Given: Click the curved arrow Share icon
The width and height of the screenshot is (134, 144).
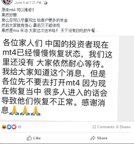Looking at the screenshot, I should 93,138.
